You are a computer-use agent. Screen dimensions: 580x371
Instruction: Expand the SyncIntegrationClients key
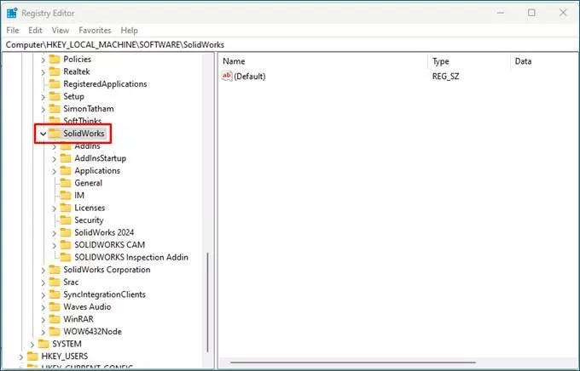tap(43, 295)
